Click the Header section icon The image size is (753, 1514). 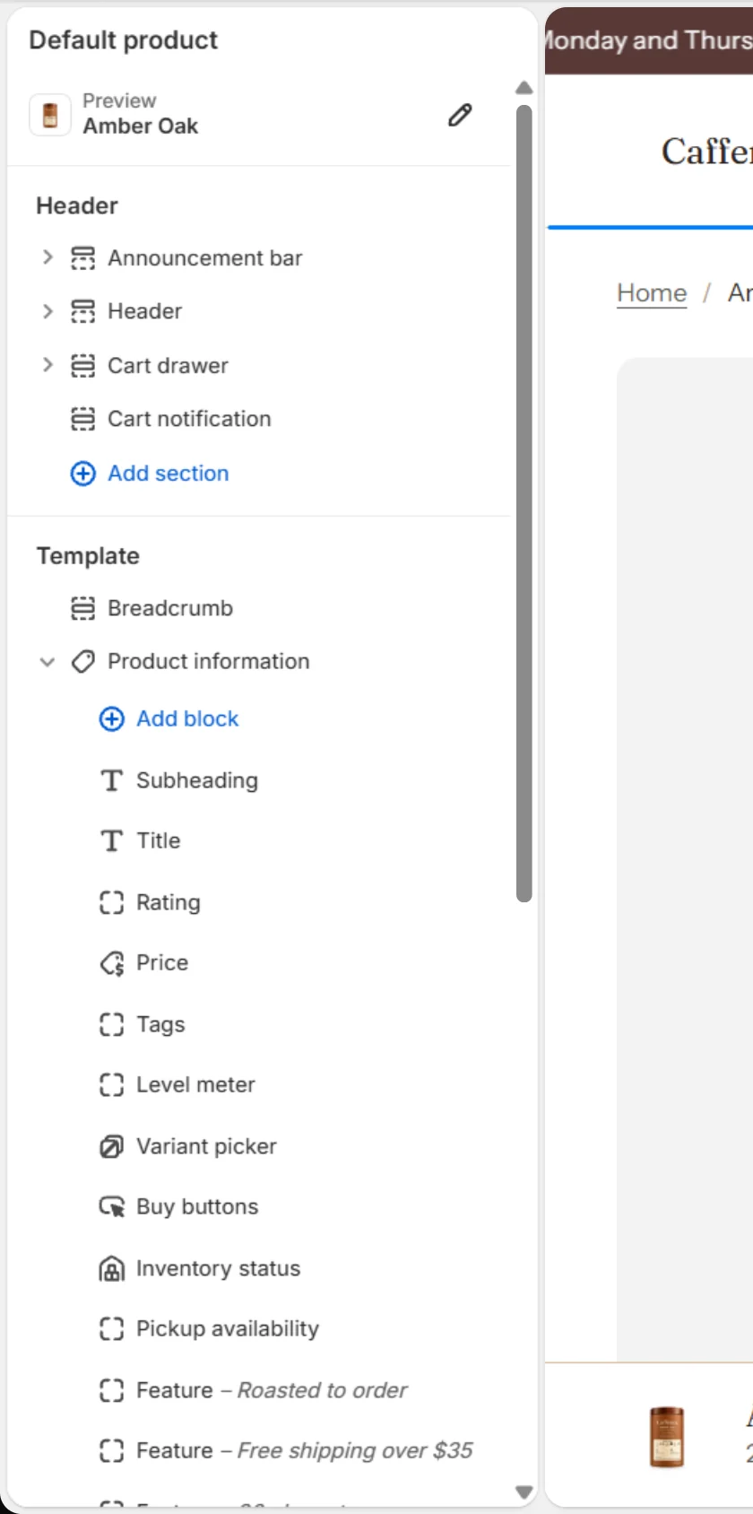[x=82, y=311]
